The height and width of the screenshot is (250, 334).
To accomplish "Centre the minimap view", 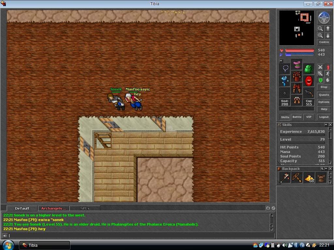I will pos(324,42).
